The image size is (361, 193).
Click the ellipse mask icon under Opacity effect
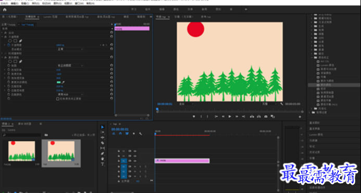(x=10, y=41)
